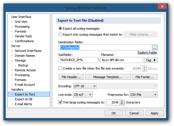174x126 pixels.
Task: Expand the Line ends CR+LF dropdown
Action: pyautogui.click(x=83, y=95)
